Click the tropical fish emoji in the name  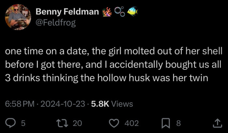133,12
